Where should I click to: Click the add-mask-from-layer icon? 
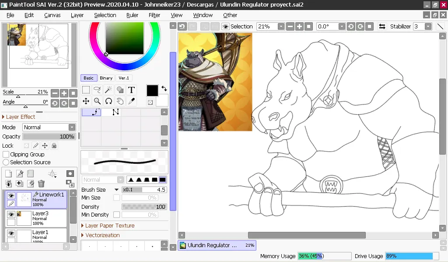click(70, 183)
